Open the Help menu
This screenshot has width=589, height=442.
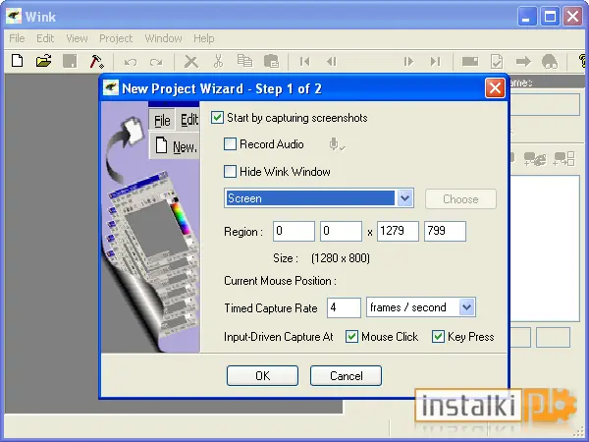pyautogui.click(x=204, y=38)
